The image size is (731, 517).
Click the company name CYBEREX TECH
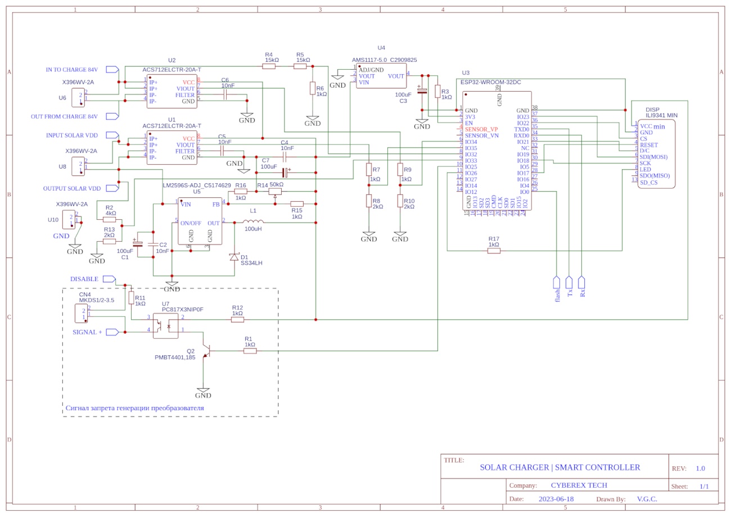(579, 486)
